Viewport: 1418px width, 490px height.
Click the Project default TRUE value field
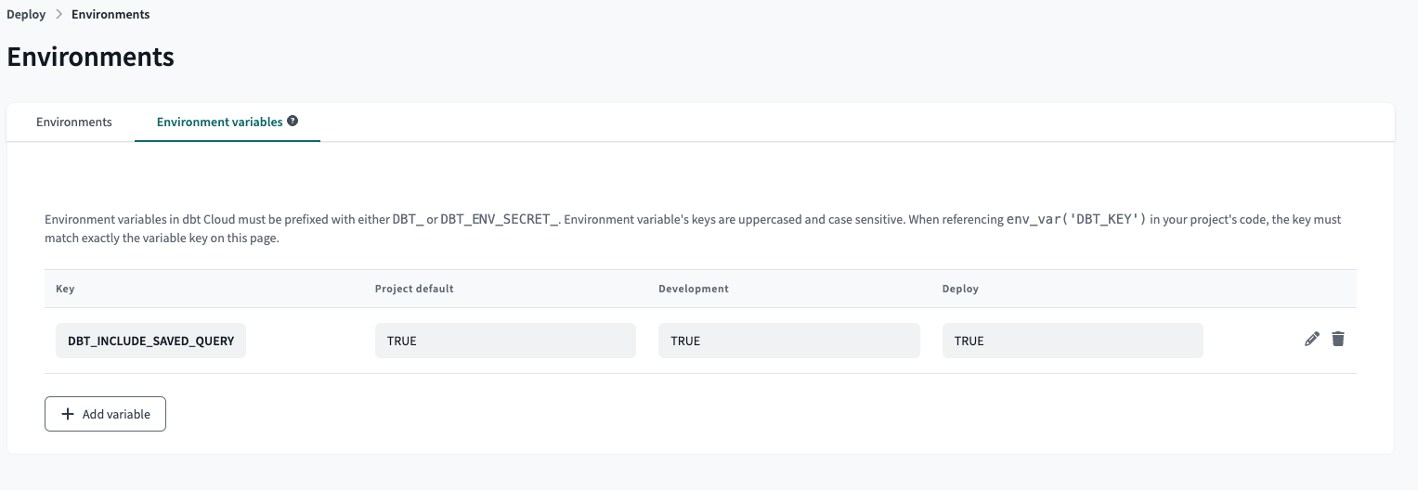click(505, 341)
